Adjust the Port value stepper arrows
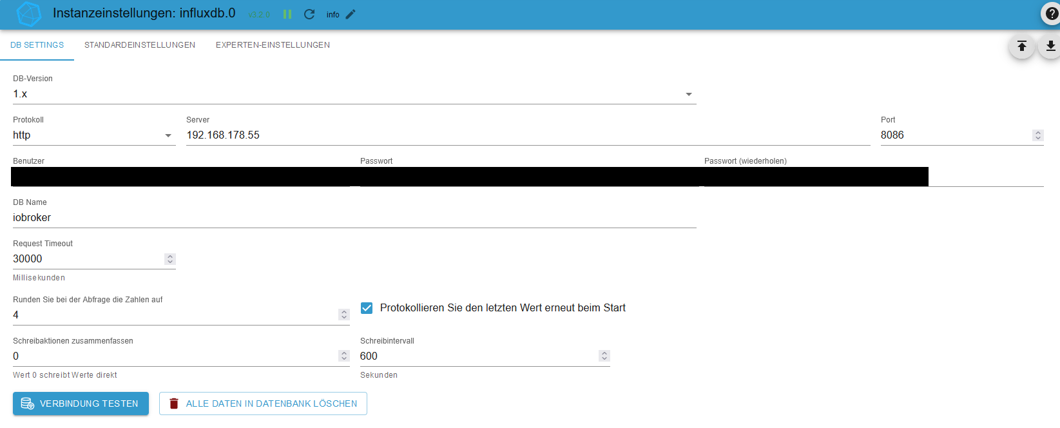This screenshot has height=428, width=1060. pyautogui.click(x=1037, y=135)
